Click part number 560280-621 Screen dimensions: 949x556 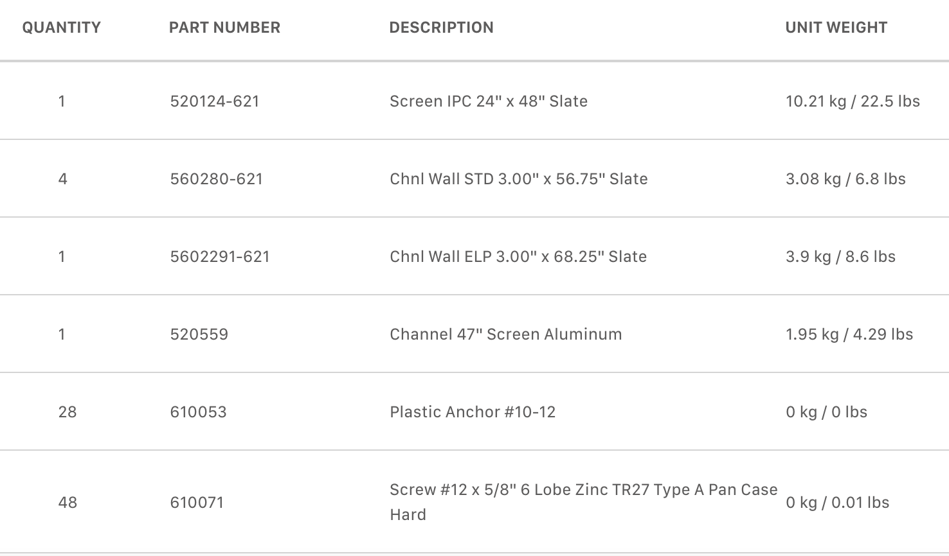point(217,179)
